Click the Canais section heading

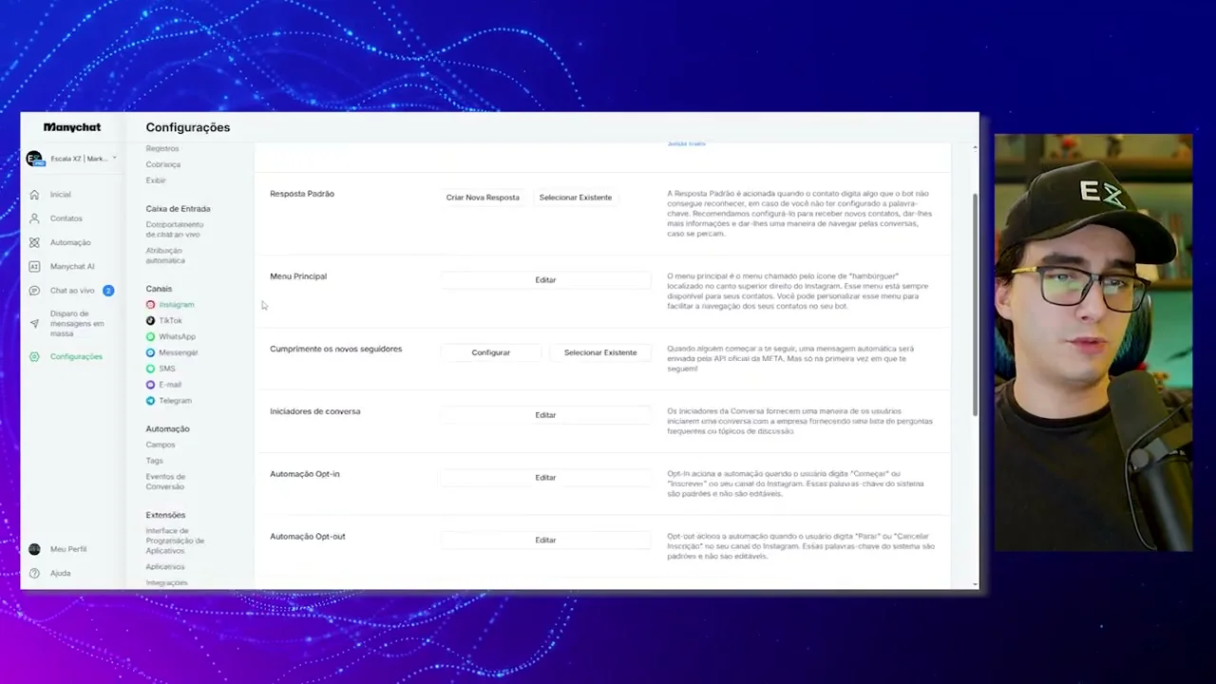click(x=160, y=289)
